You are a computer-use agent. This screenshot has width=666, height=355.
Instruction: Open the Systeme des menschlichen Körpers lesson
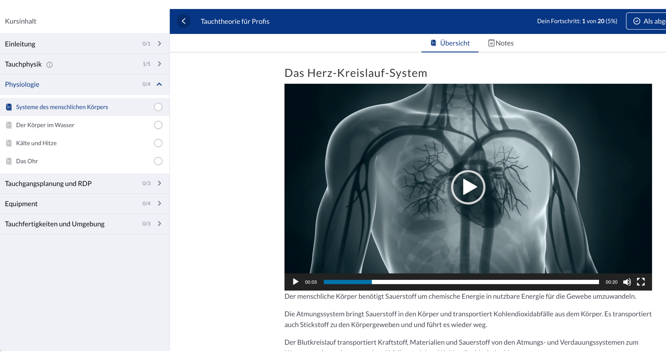pos(62,107)
